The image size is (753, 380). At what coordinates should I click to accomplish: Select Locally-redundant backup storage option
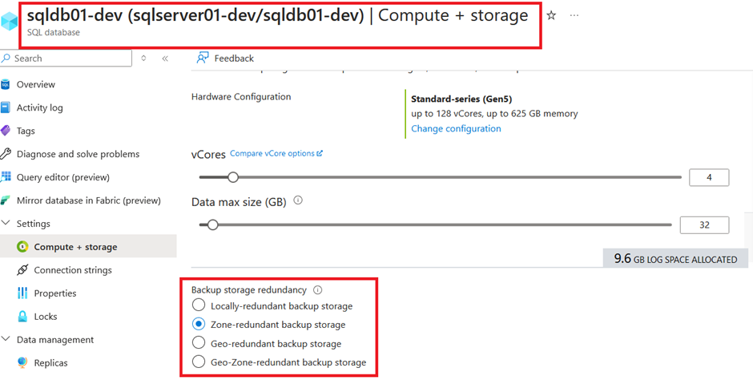pyautogui.click(x=198, y=305)
